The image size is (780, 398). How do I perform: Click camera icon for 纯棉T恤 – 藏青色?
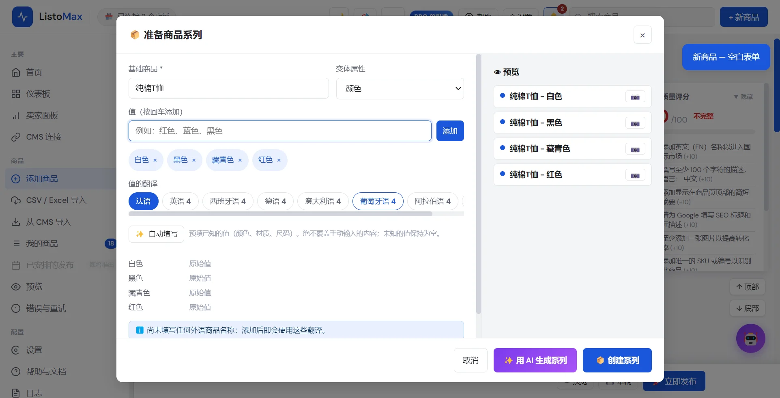pyautogui.click(x=635, y=149)
